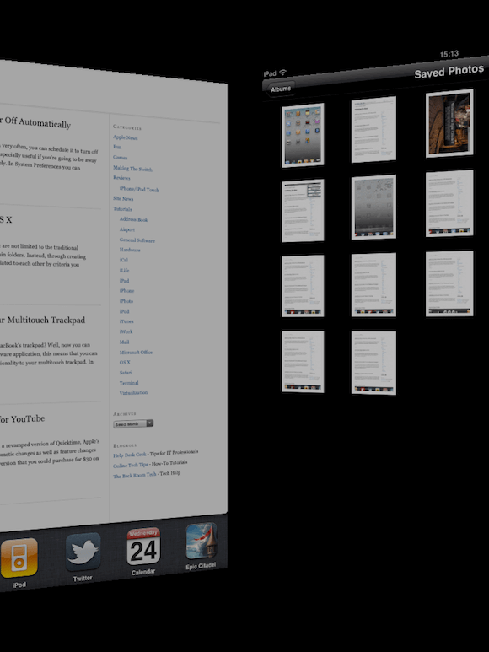Open the OS X tutorials link
This screenshot has height=652, width=489.
tap(125, 362)
